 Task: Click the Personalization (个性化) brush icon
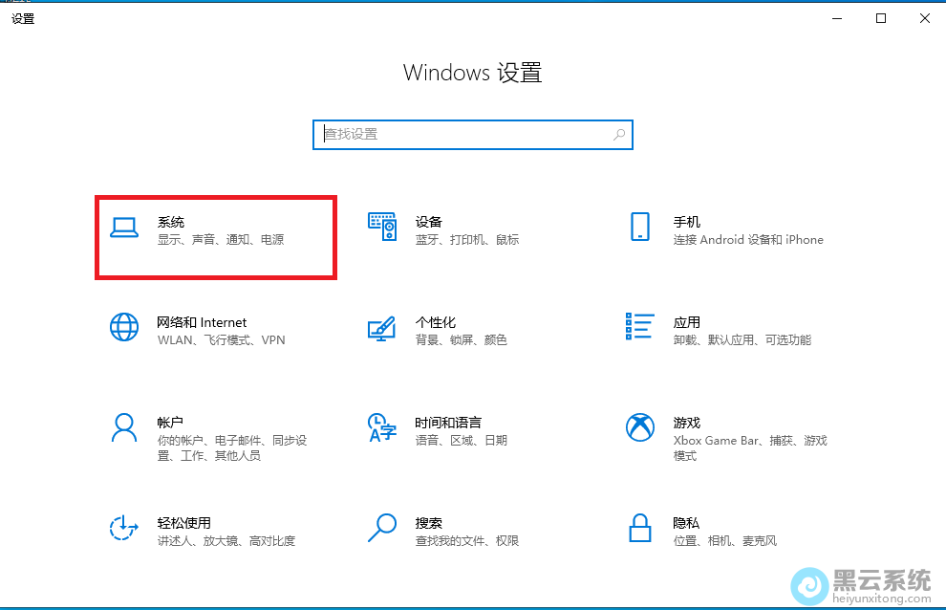coord(382,327)
